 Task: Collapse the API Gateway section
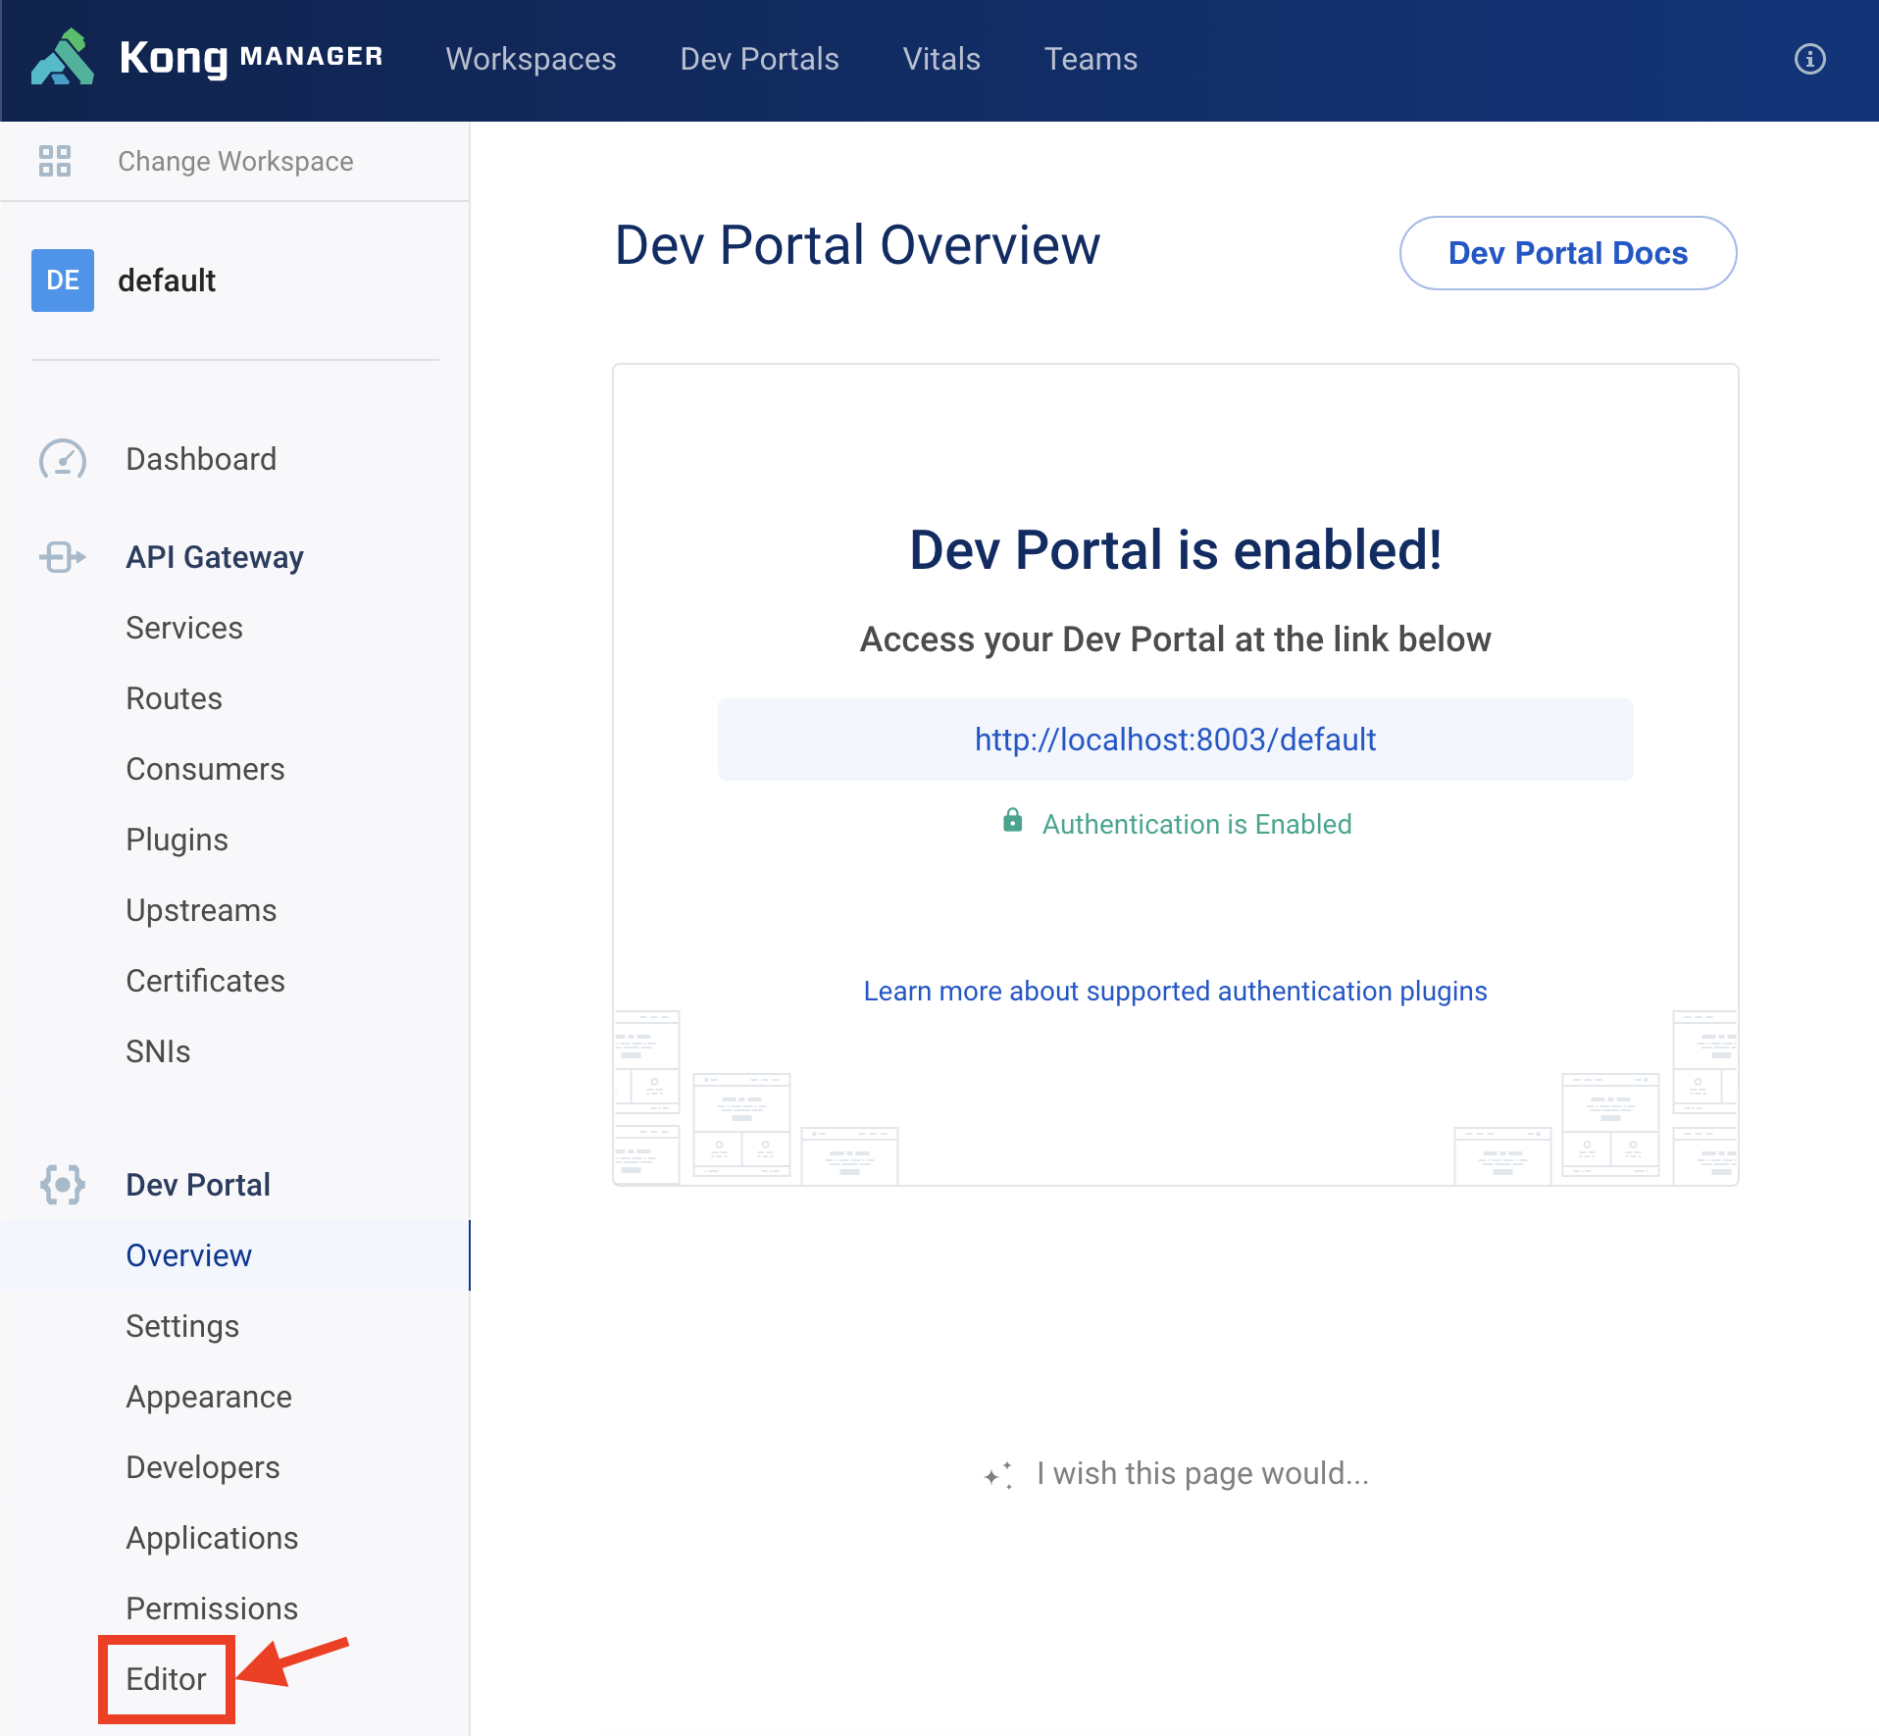pyautogui.click(x=215, y=557)
